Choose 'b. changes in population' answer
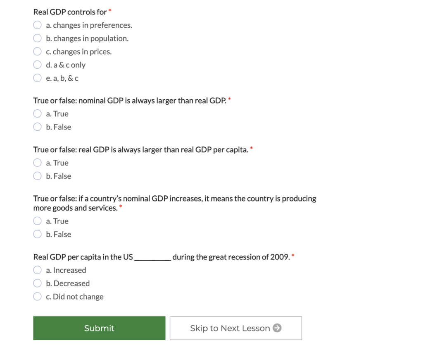 tap(38, 38)
